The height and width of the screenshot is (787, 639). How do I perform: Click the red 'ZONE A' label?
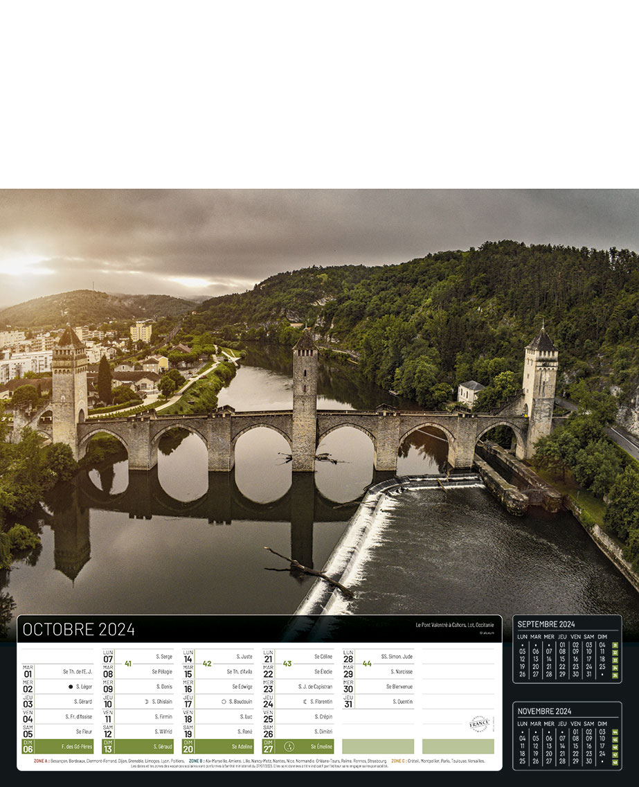[x=41, y=761]
